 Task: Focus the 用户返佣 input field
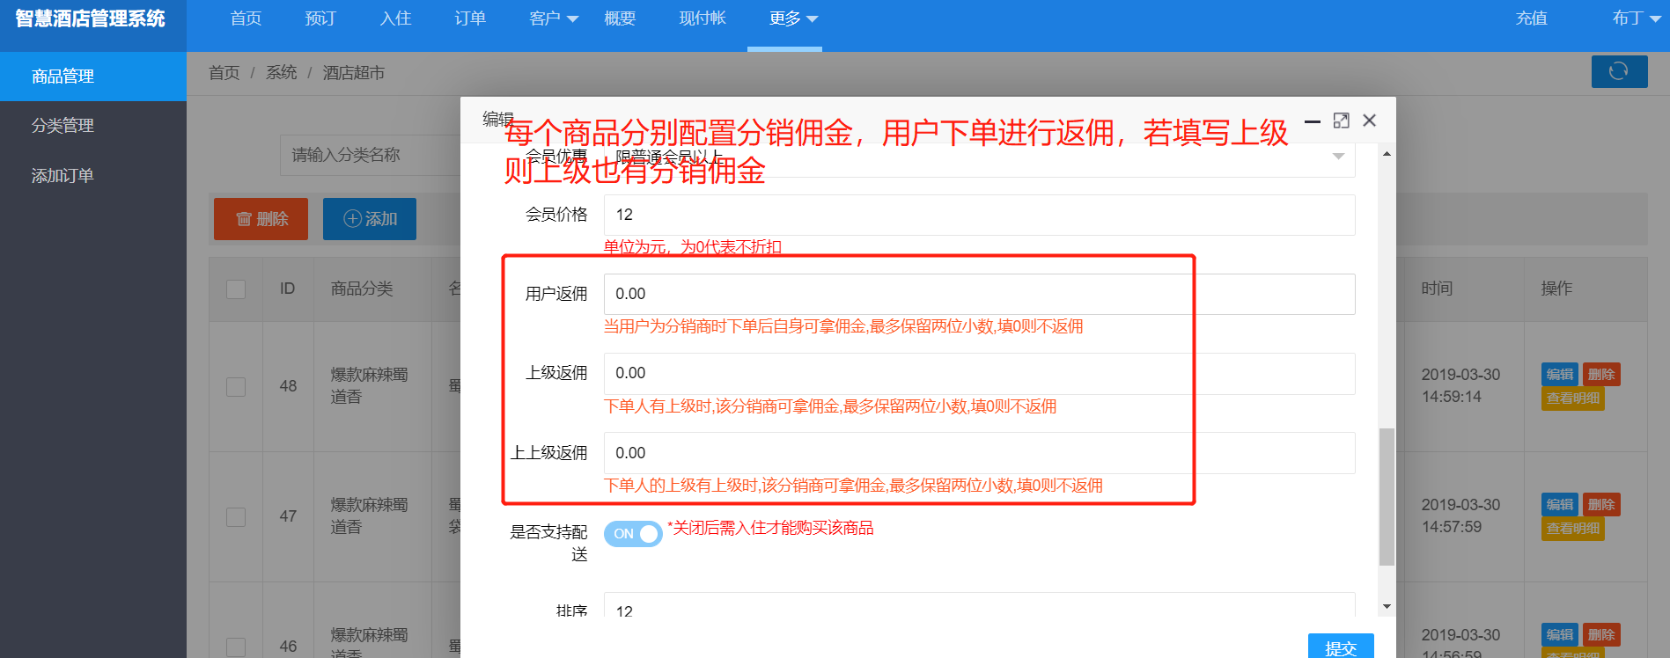point(979,294)
